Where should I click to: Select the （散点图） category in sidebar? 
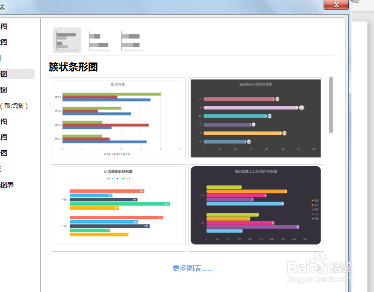[14, 106]
